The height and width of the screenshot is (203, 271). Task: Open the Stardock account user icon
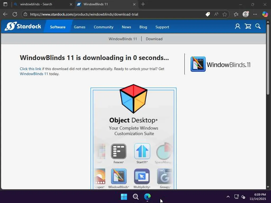[x=237, y=26]
